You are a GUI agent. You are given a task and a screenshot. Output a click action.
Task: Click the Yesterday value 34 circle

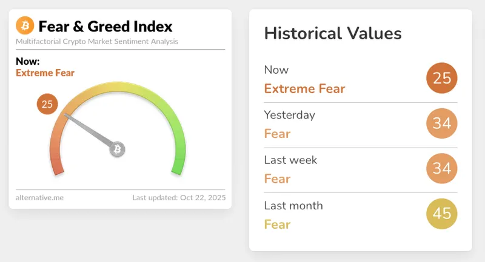441,123
